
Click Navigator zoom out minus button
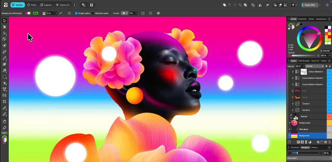click(x=289, y=153)
